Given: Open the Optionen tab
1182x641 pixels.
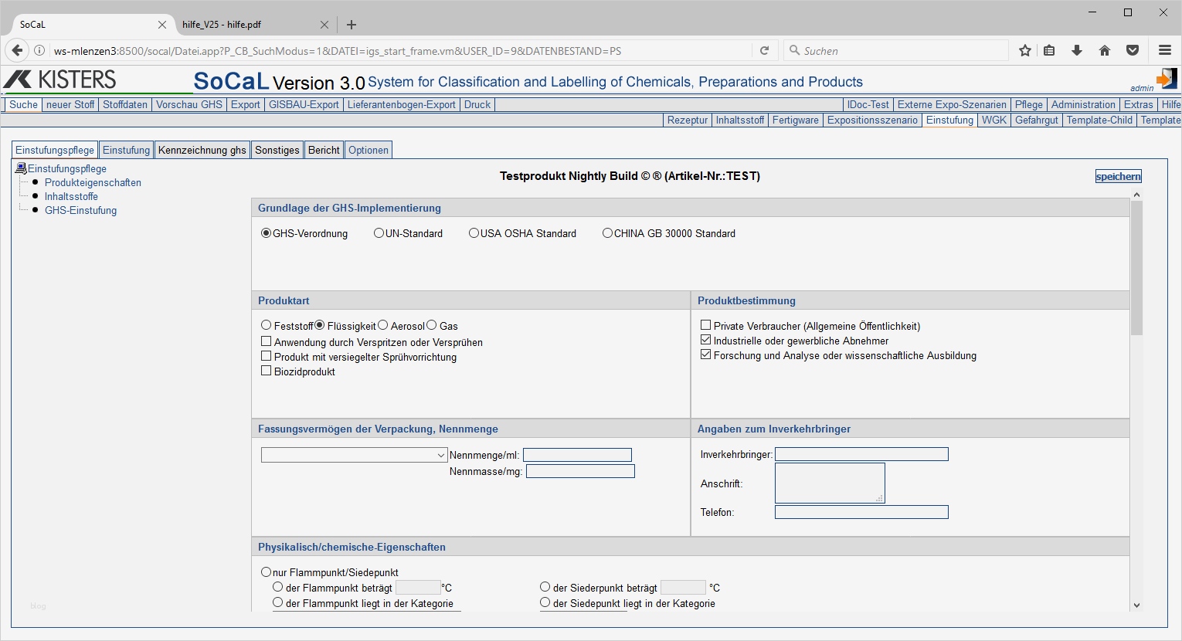Looking at the screenshot, I should tap(369, 150).
